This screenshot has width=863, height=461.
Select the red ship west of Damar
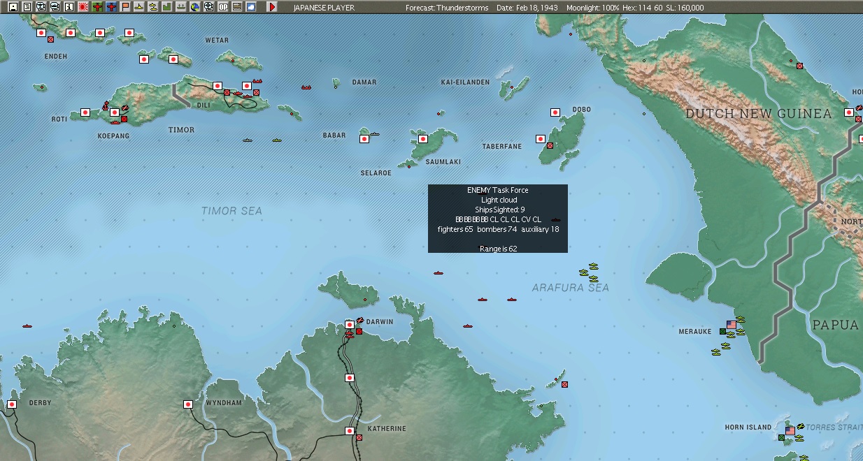[306, 87]
